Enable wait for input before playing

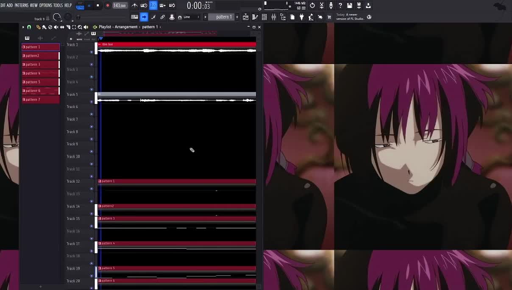coord(144,6)
